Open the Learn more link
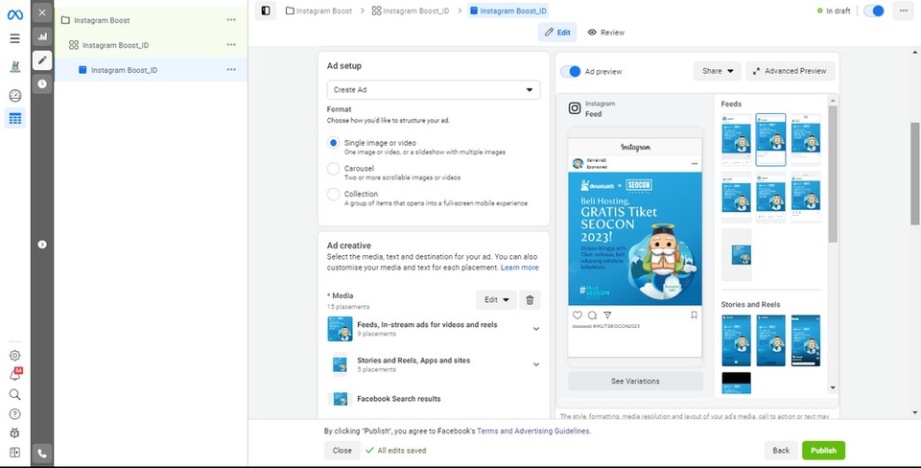This screenshot has height=468, width=921. coord(519,268)
